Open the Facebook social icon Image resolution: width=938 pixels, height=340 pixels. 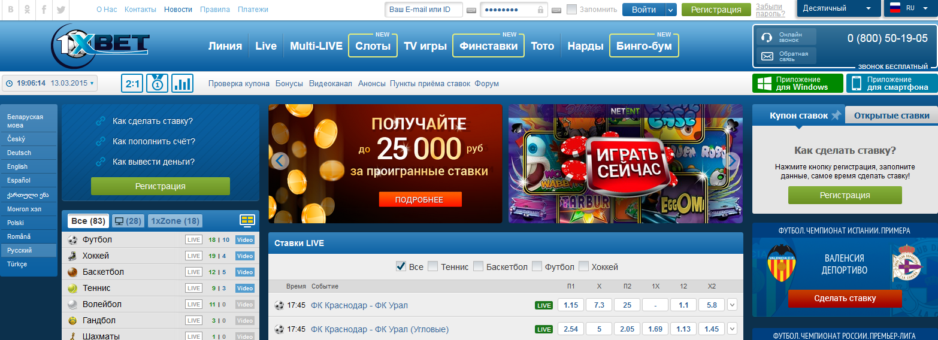pos(44,9)
